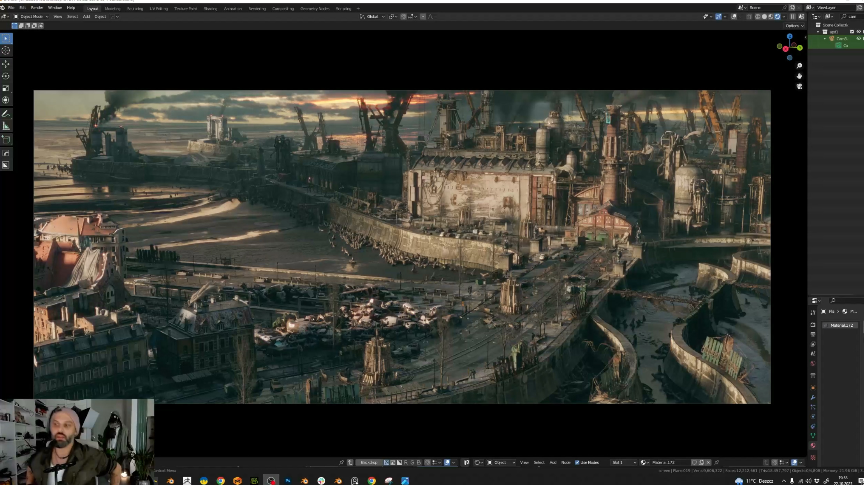Screen dimensions: 864x485
Task: Pause the viewport render preview
Action: [793, 17]
